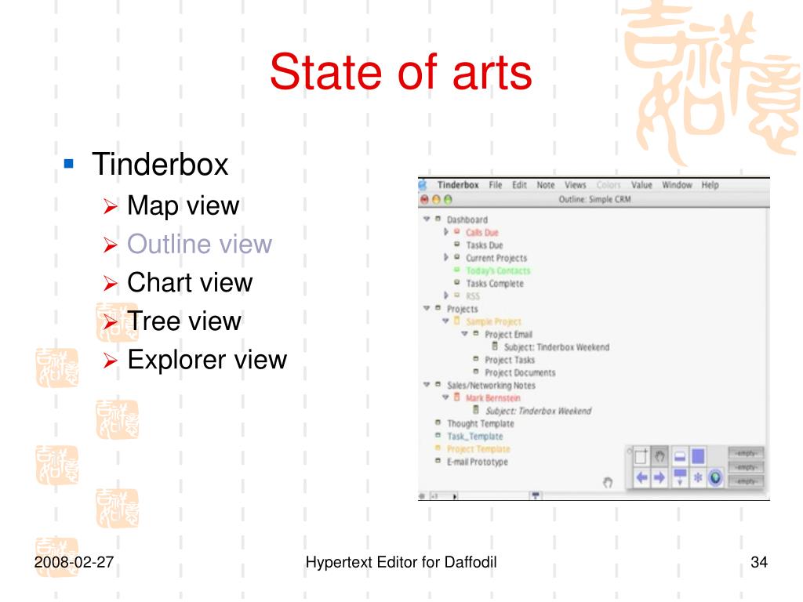Close the Outline: Simple CRM window

pyautogui.click(x=424, y=200)
